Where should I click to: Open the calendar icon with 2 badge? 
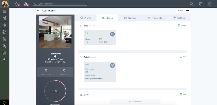[26, 4]
